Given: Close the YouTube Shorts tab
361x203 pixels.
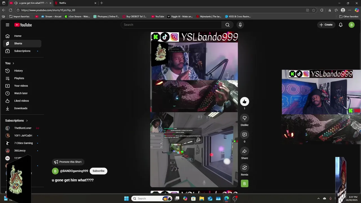Looking at the screenshot, I should pyautogui.click(x=50, y=3).
